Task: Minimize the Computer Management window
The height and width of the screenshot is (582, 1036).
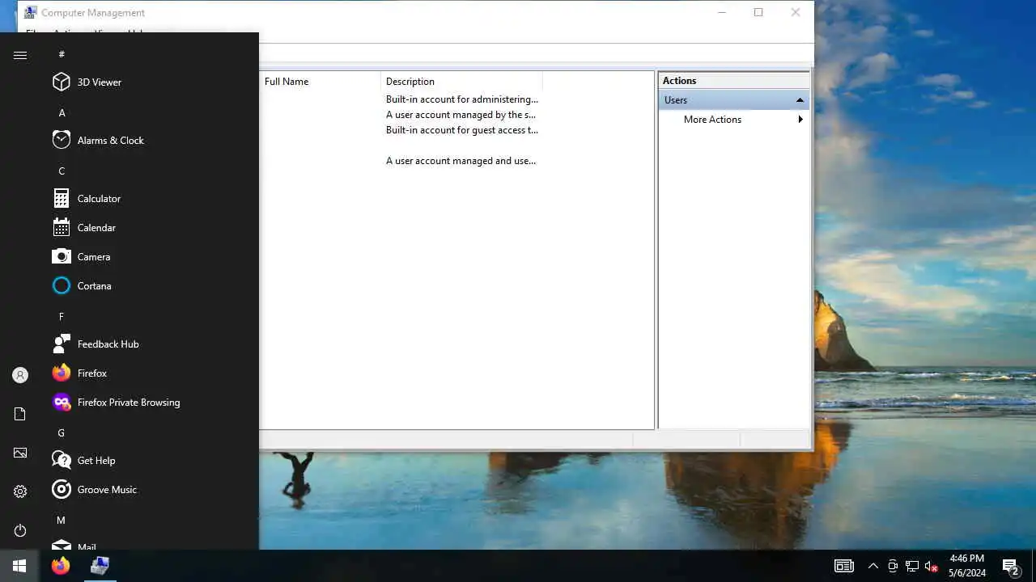Action: coord(721,12)
